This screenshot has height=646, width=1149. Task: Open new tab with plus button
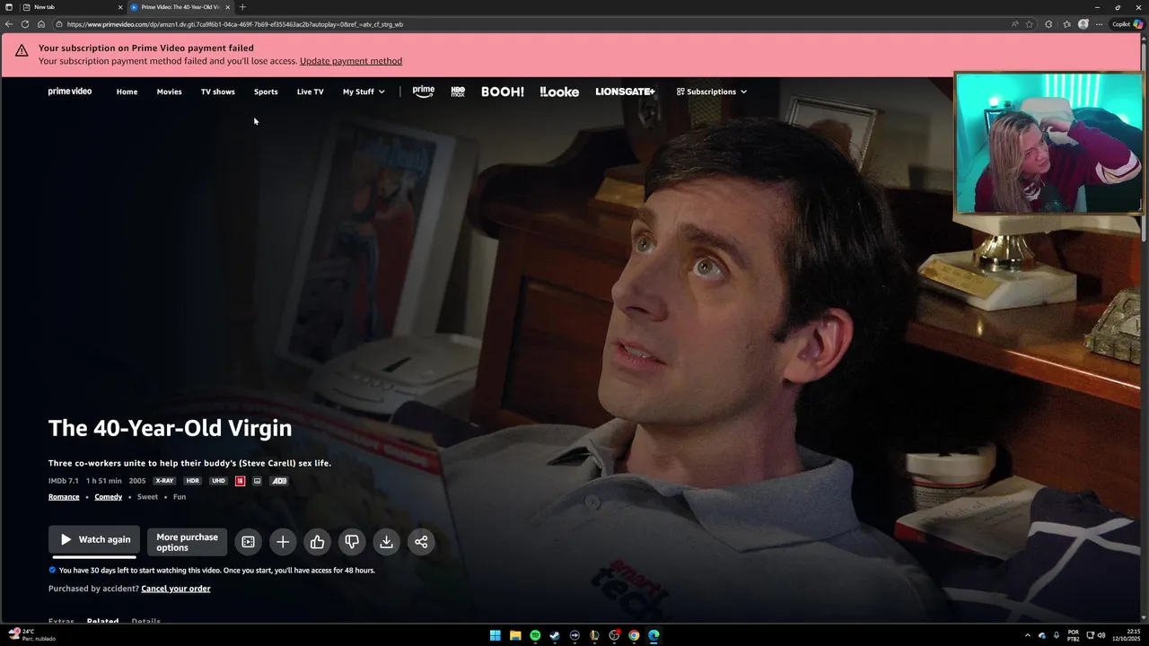(x=242, y=7)
